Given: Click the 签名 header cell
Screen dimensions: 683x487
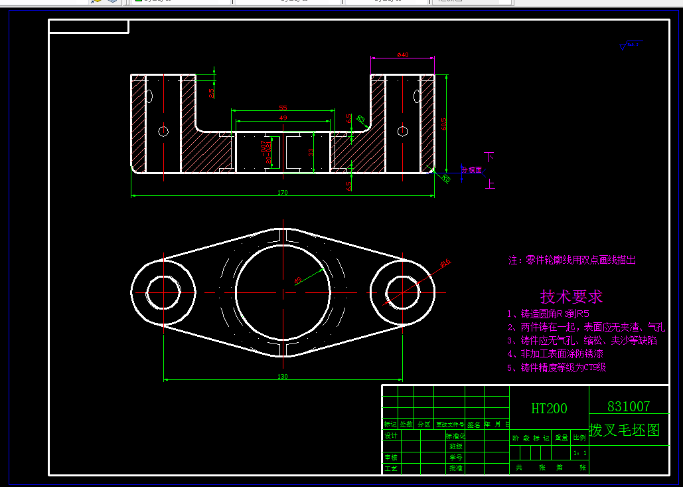Looking at the screenshot, I should (x=473, y=425).
